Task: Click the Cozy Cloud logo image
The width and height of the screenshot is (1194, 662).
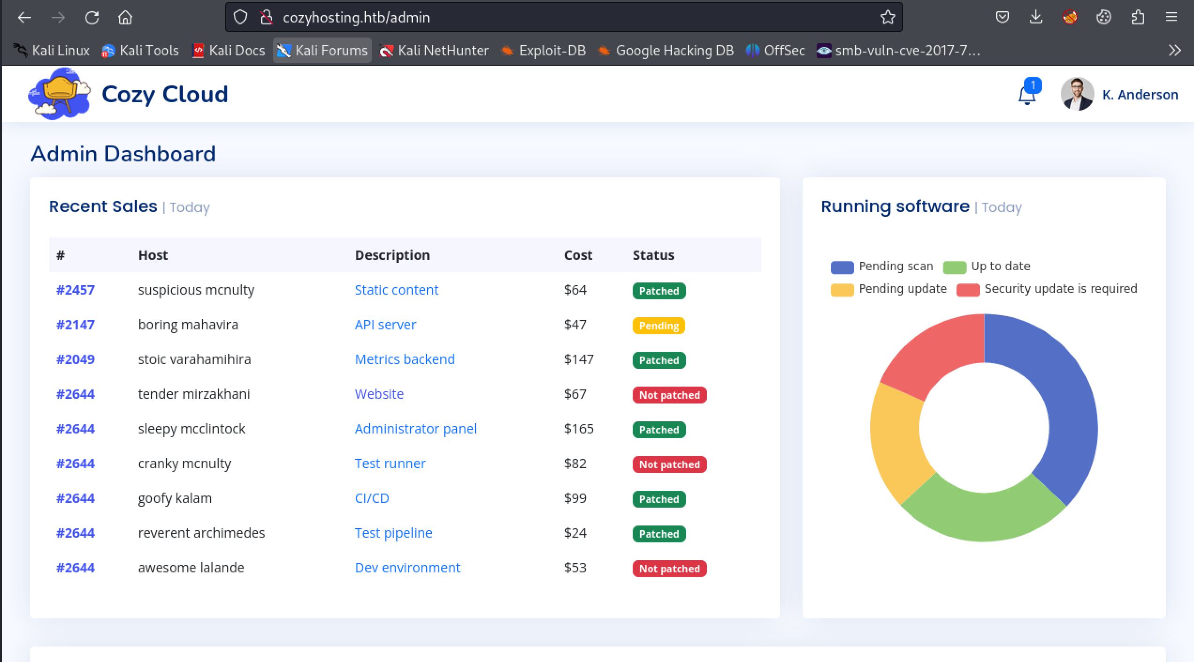Action: [x=60, y=94]
